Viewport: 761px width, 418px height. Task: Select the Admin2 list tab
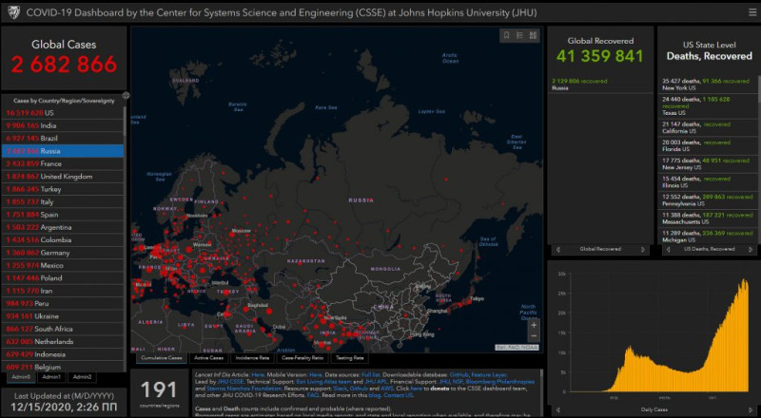click(x=83, y=377)
